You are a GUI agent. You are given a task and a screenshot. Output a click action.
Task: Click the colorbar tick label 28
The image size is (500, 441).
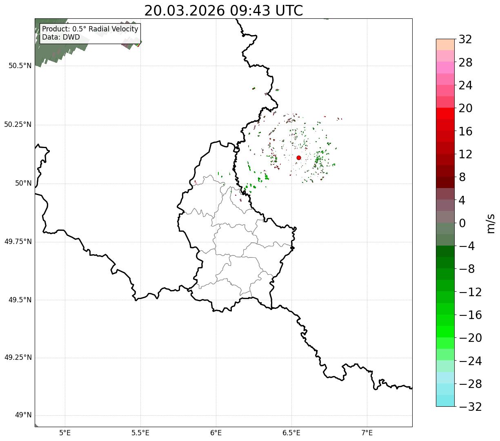tap(465, 62)
